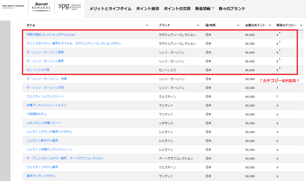Open ウェスティンホテル東京 link
Image resolution: width=306 pixels, height=181 pixels.
pos(42,167)
